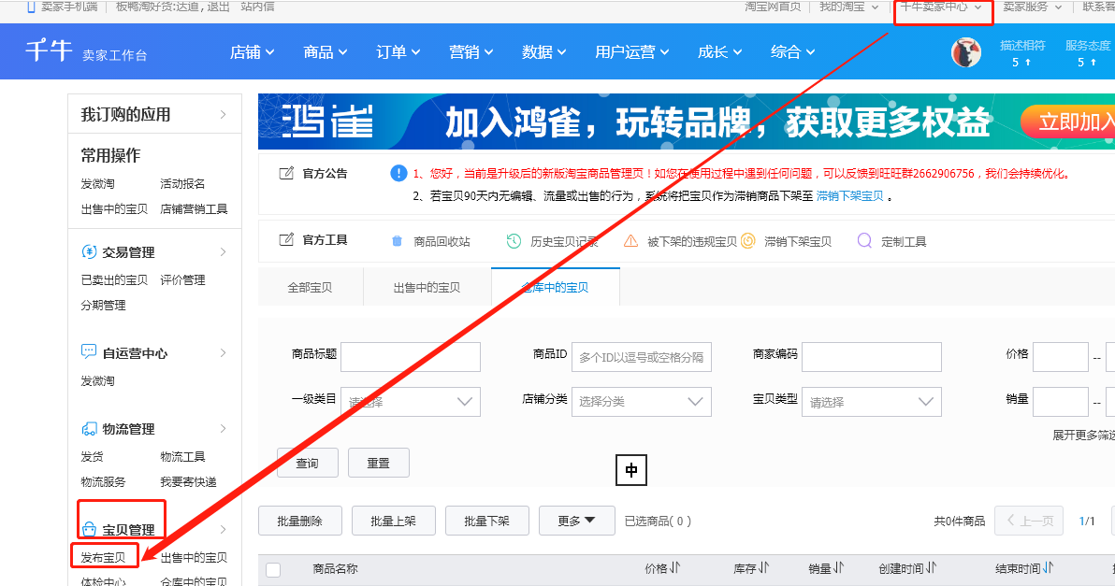Click the 官方公告 edit icon
This screenshot has width=1115, height=586.
(286, 173)
